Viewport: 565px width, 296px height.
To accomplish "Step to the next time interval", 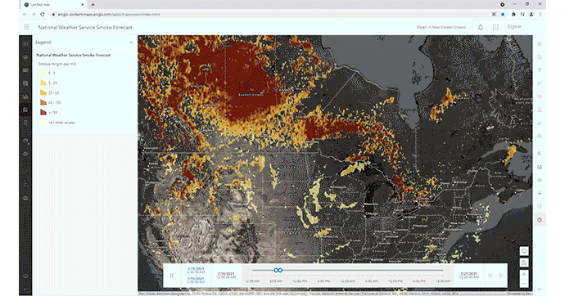I will click(501, 276).
